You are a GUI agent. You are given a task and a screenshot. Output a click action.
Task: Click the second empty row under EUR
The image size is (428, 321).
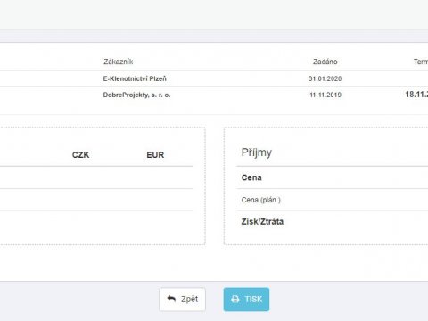155,200
